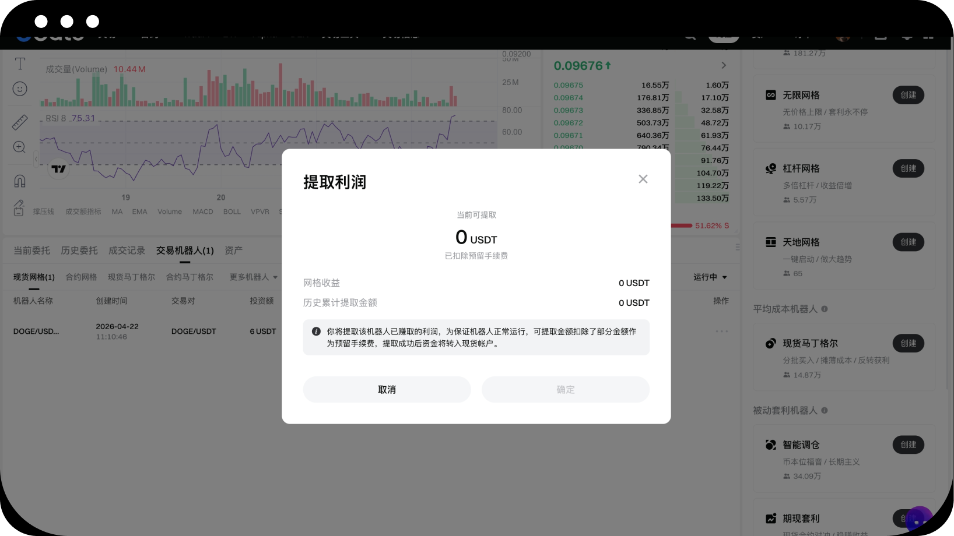This screenshot has width=954, height=536.
Task: Create a 无限网格 bot
Action: pyautogui.click(x=908, y=95)
